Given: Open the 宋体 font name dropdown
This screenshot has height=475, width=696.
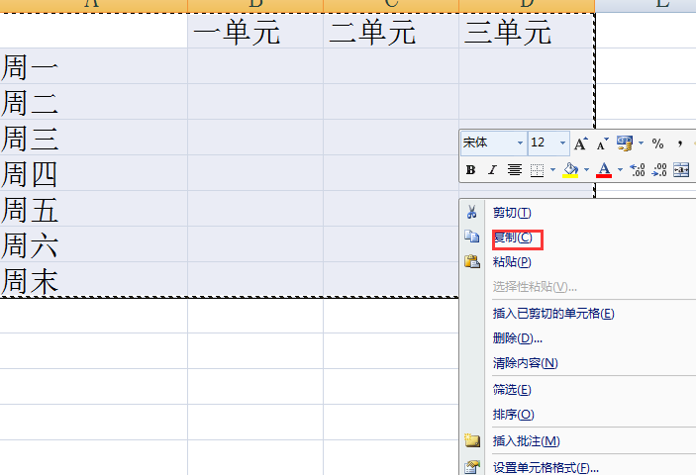Looking at the screenshot, I should pos(520,143).
